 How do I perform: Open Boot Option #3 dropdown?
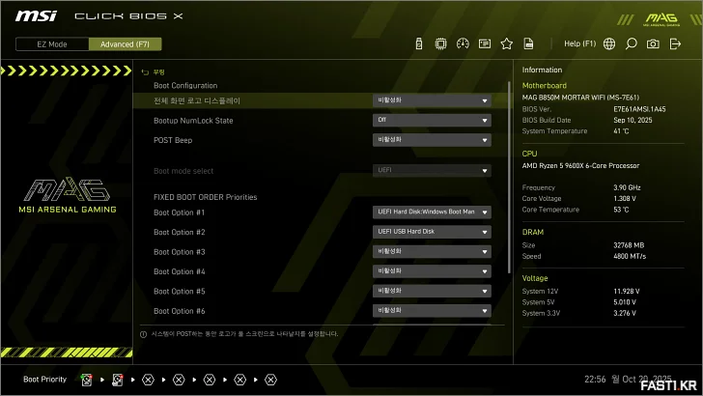pos(432,251)
